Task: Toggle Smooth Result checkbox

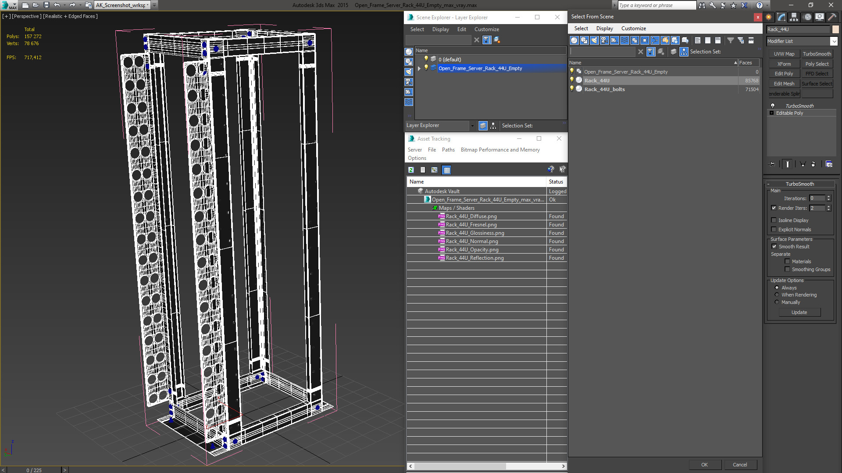Action: click(774, 247)
